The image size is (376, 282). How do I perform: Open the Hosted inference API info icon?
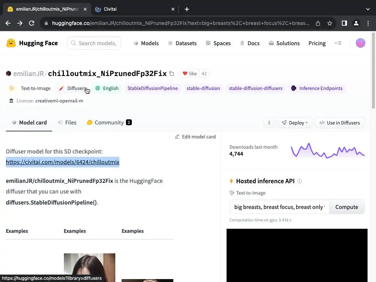click(x=300, y=181)
